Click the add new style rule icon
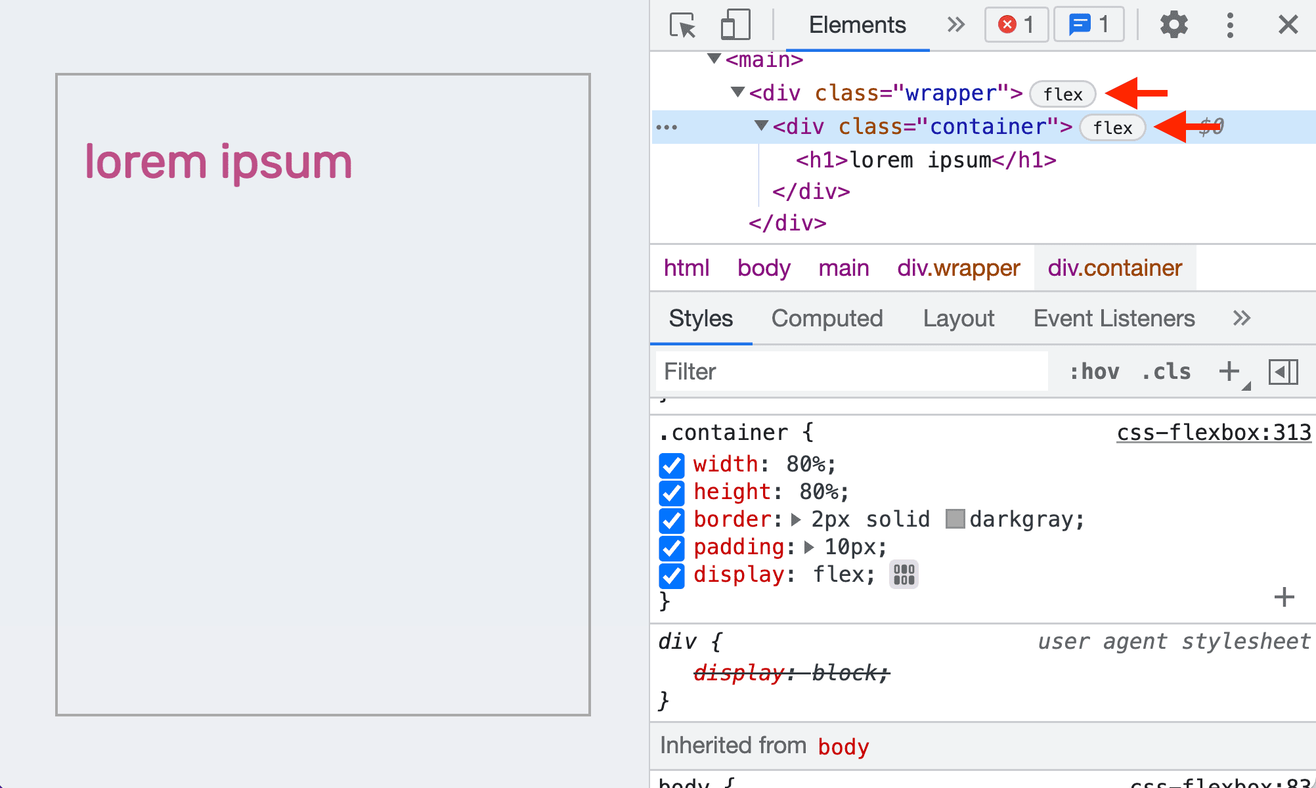1316x788 pixels. coord(1230,370)
